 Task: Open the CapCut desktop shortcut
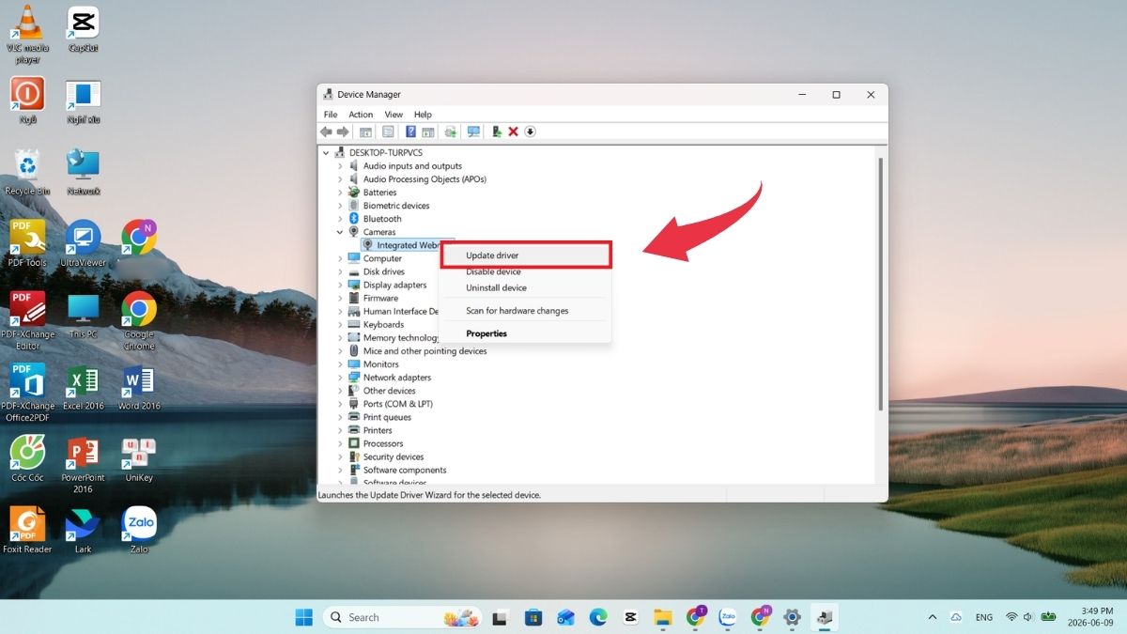click(x=84, y=30)
